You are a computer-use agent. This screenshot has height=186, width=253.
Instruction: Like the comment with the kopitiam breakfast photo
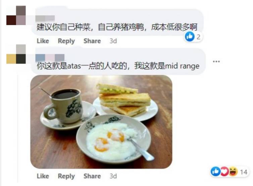click(x=43, y=176)
